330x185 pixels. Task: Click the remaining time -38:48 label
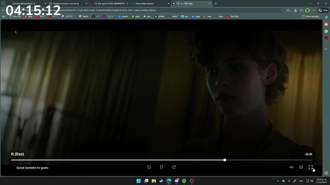[x=308, y=154]
